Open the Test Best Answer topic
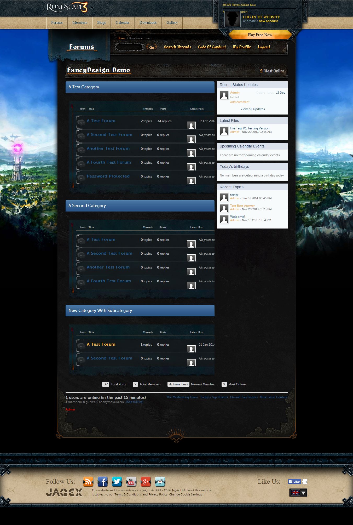The height and width of the screenshot is (525, 353). [242, 206]
